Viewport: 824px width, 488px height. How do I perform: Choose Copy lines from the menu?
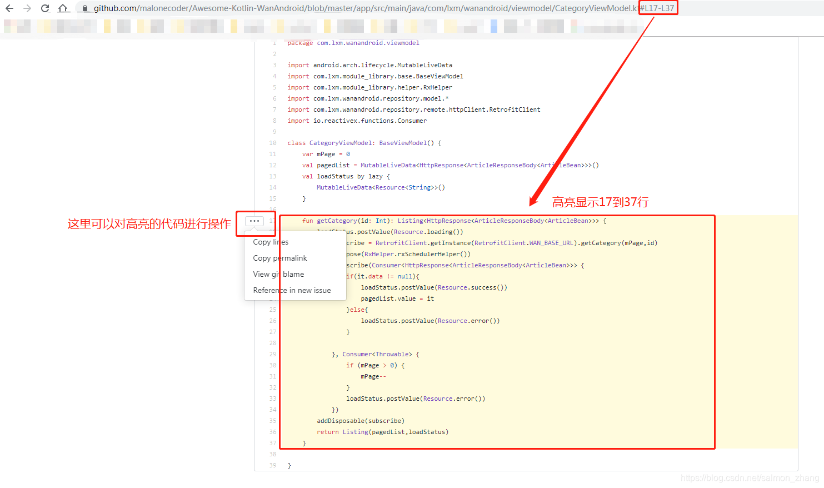tap(271, 242)
